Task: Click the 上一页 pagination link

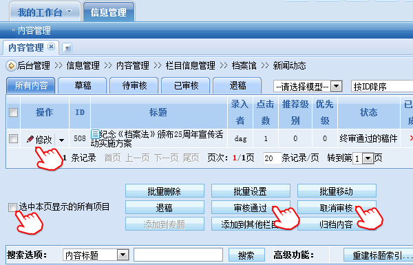Action: click(138, 158)
